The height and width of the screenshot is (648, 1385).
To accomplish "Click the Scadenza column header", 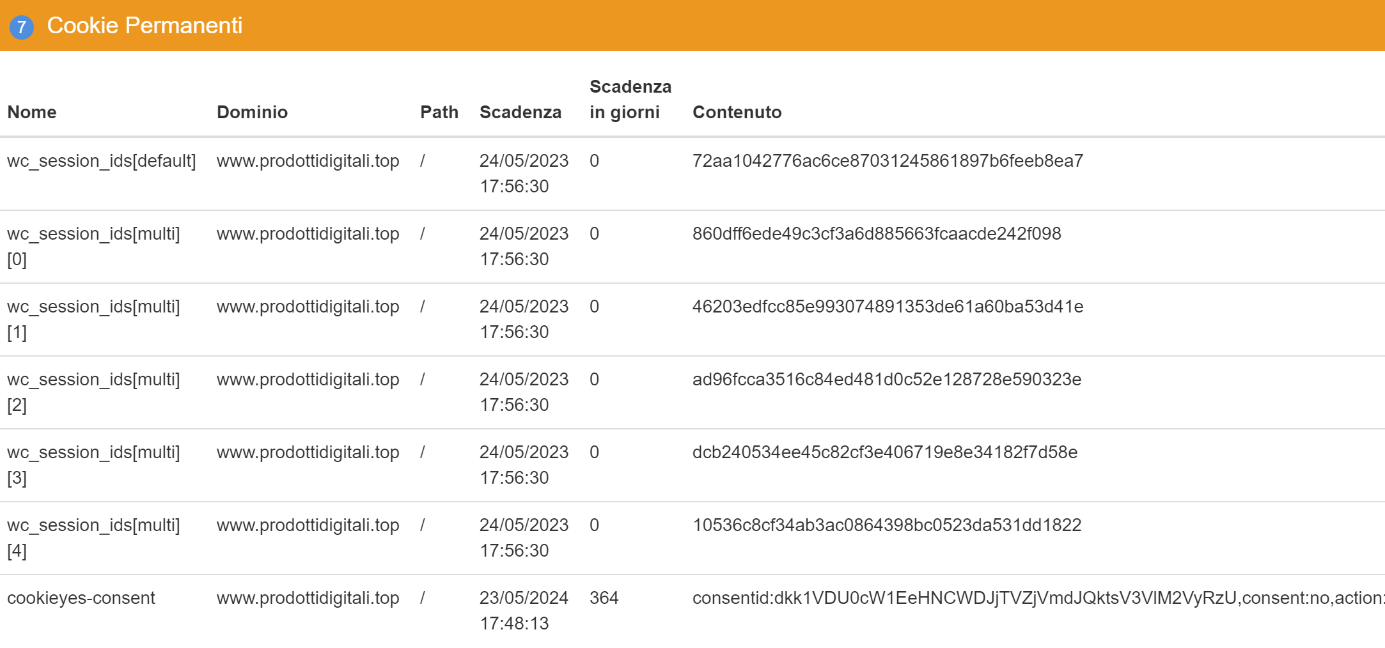I will tap(520, 112).
